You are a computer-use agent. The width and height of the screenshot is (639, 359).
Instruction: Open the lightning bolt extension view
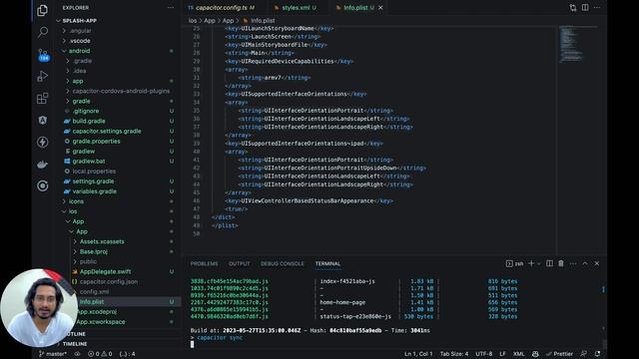(x=42, y=142)
